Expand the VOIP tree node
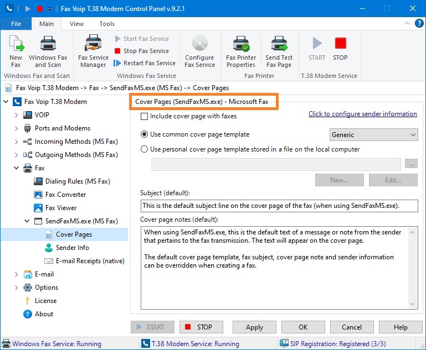Screen dimensions: 426x350 coord(16,115)
